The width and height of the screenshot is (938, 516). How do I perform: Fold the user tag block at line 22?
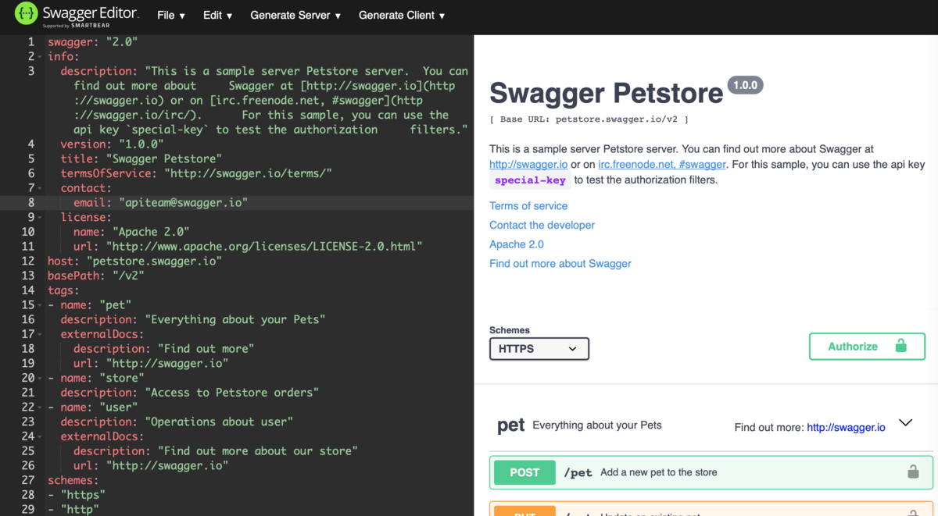point(40,407)
